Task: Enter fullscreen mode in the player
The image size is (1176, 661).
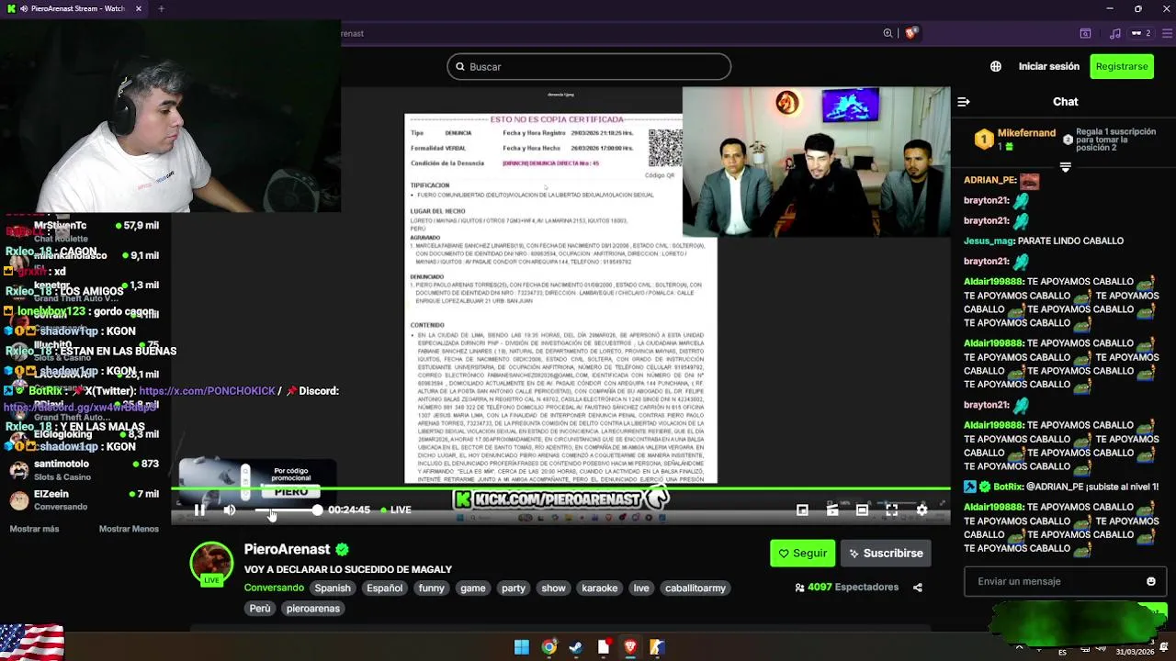Action: 891,510
